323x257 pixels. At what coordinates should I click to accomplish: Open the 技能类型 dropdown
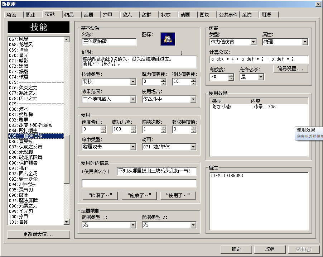click(x=133, y=82)
